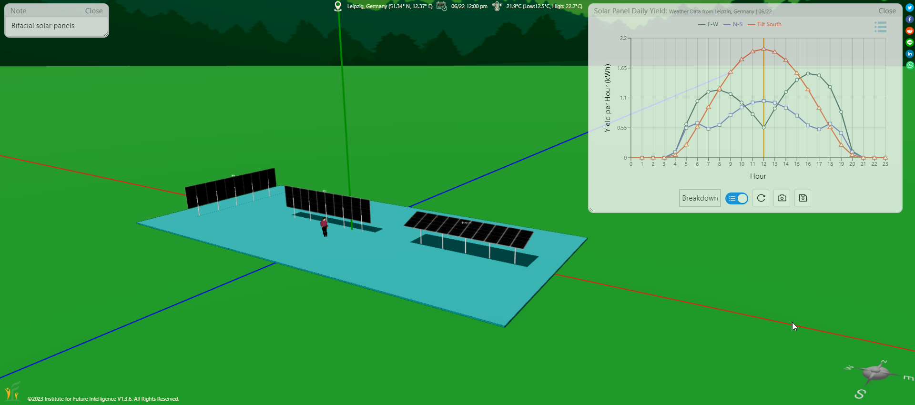Image resolution: width=915 pixels, height=405 pixels.
Task: Toggle the blue list switch next to Breakdown
Action: pos(737,198)
